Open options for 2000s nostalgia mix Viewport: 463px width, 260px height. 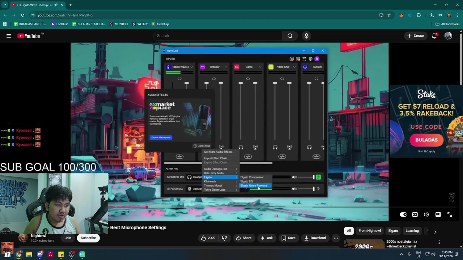tap(439, 242)
